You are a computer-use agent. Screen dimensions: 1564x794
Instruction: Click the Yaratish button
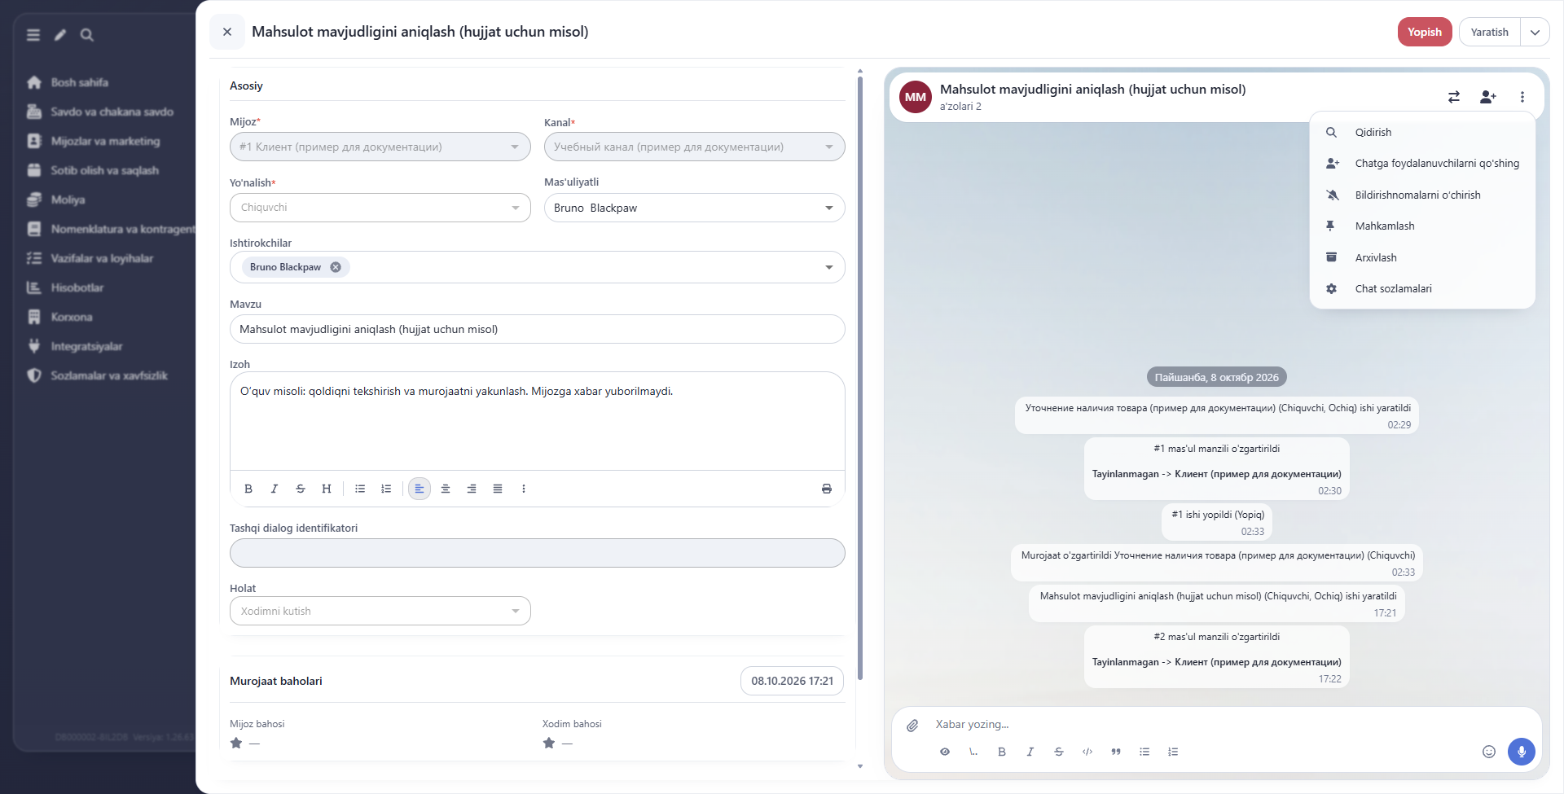1490,33
